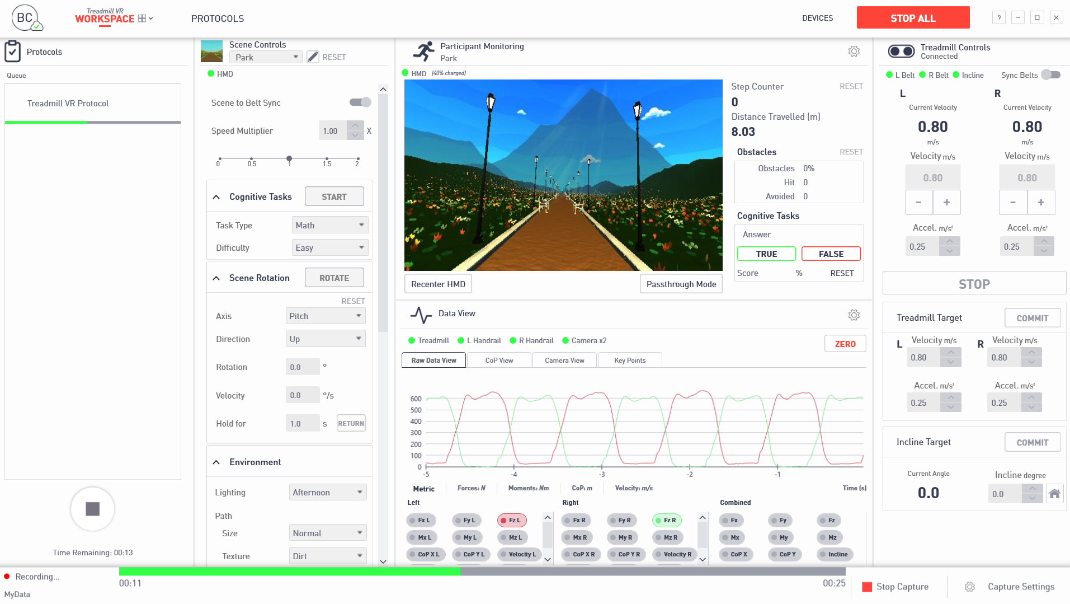Enable Scene to Belt Sync
This screenshot has height=604, width=1070.
(x=360, y=102)
